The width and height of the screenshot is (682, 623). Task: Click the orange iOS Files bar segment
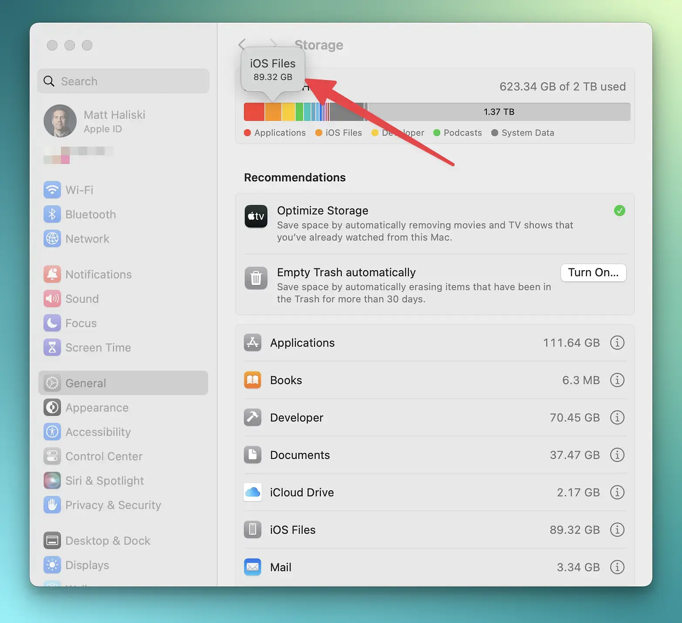[x=273, y=112]
